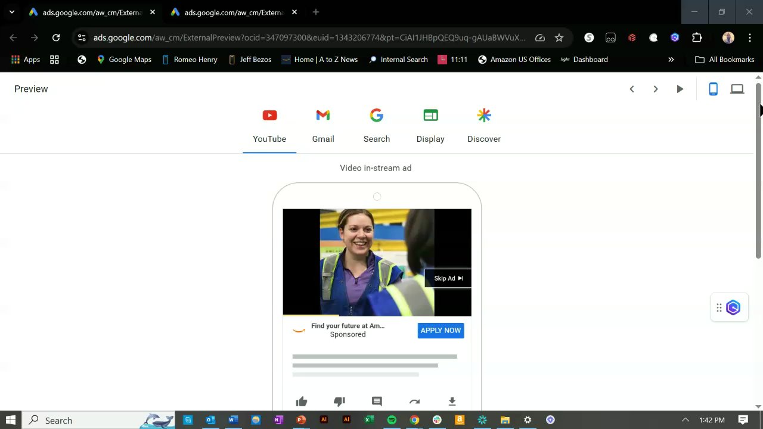
Task: Select mobile device preview mode
Action: click(713, 89)
